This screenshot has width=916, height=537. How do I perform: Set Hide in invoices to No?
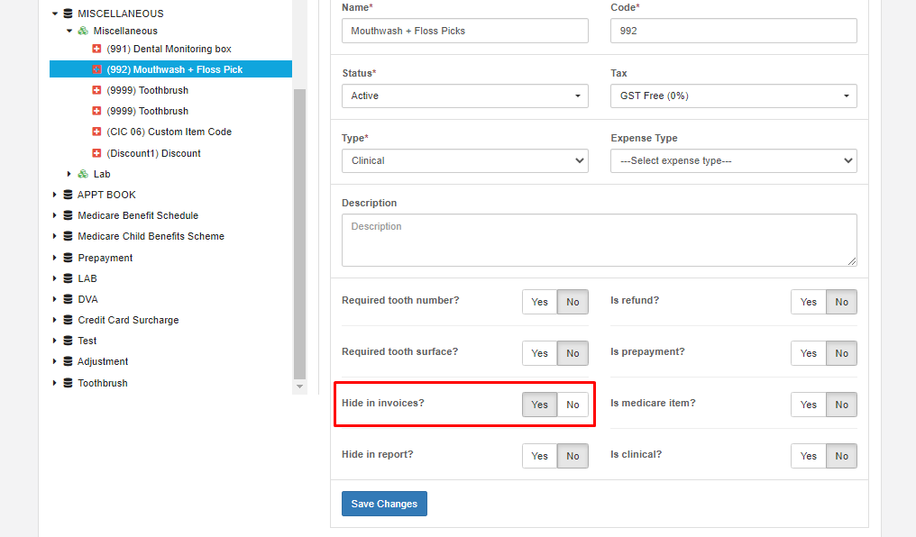tap(572, 405)
